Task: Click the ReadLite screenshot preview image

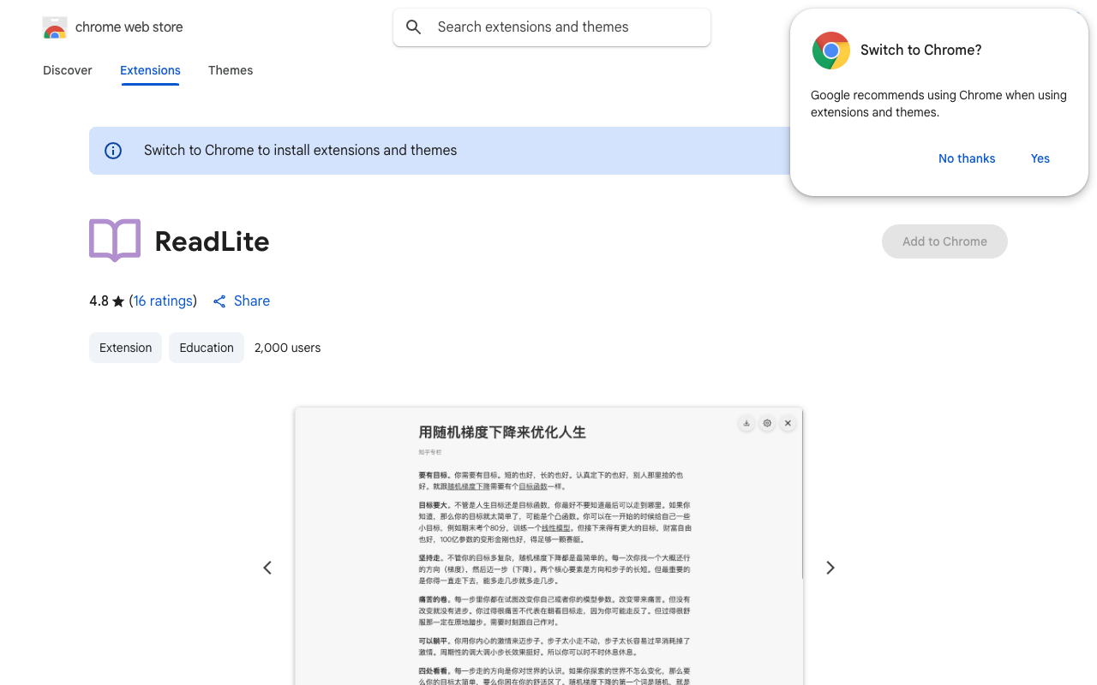Action: (x=548, y=546)
